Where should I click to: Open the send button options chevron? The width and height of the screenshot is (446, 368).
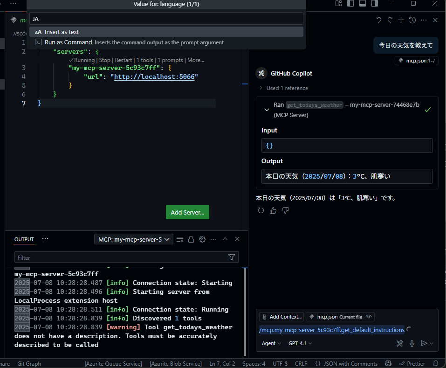point(432,343)
